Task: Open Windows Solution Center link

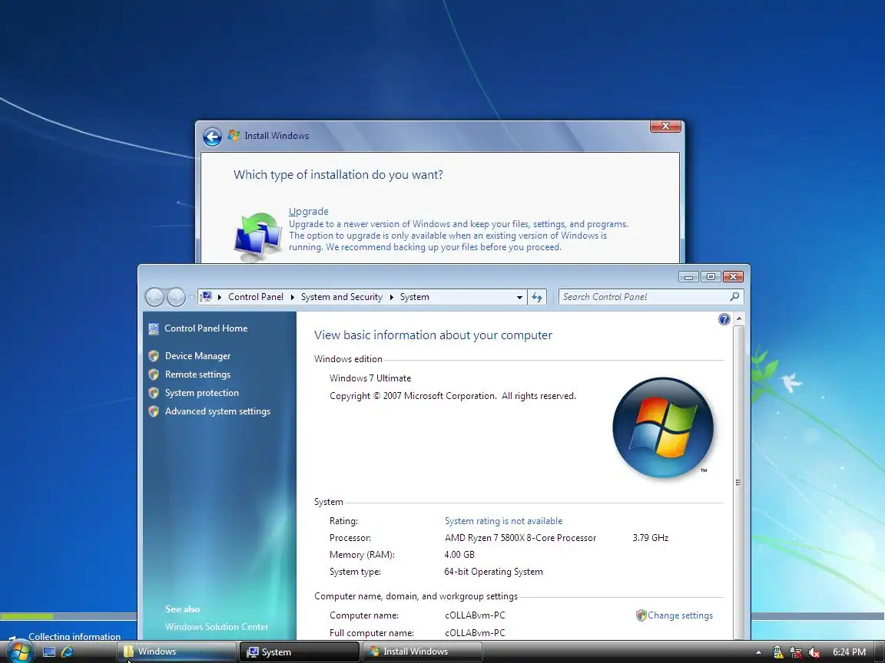Action: point(217,626)
